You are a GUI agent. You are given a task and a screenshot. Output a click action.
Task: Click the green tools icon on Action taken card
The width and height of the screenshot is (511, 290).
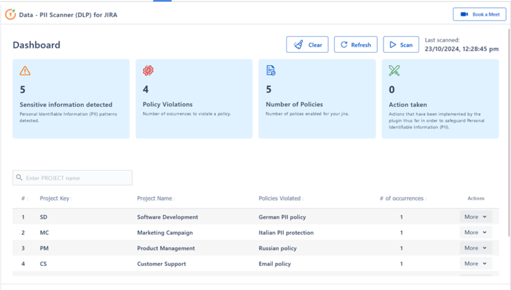tap(394, 71)
